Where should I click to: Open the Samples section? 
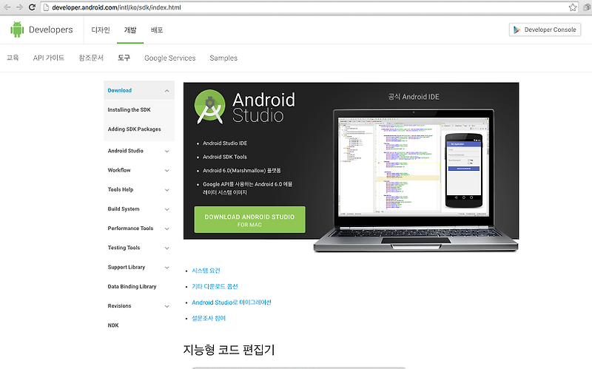pos(223,58)
